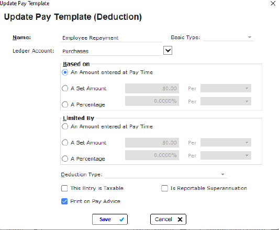Click the Based on Set Amount $0.00 field
Image resolution: width=279 pixels, height=230 pixels.
152,88
